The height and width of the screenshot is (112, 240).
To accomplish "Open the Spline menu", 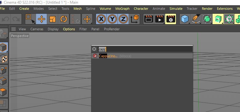I will point(90,9).
